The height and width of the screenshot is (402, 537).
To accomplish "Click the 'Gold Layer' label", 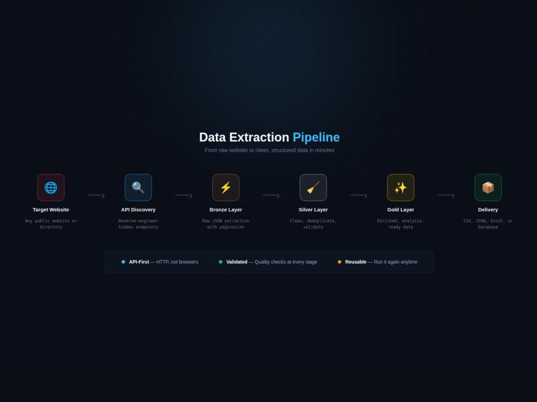I will tap(401, 210).
